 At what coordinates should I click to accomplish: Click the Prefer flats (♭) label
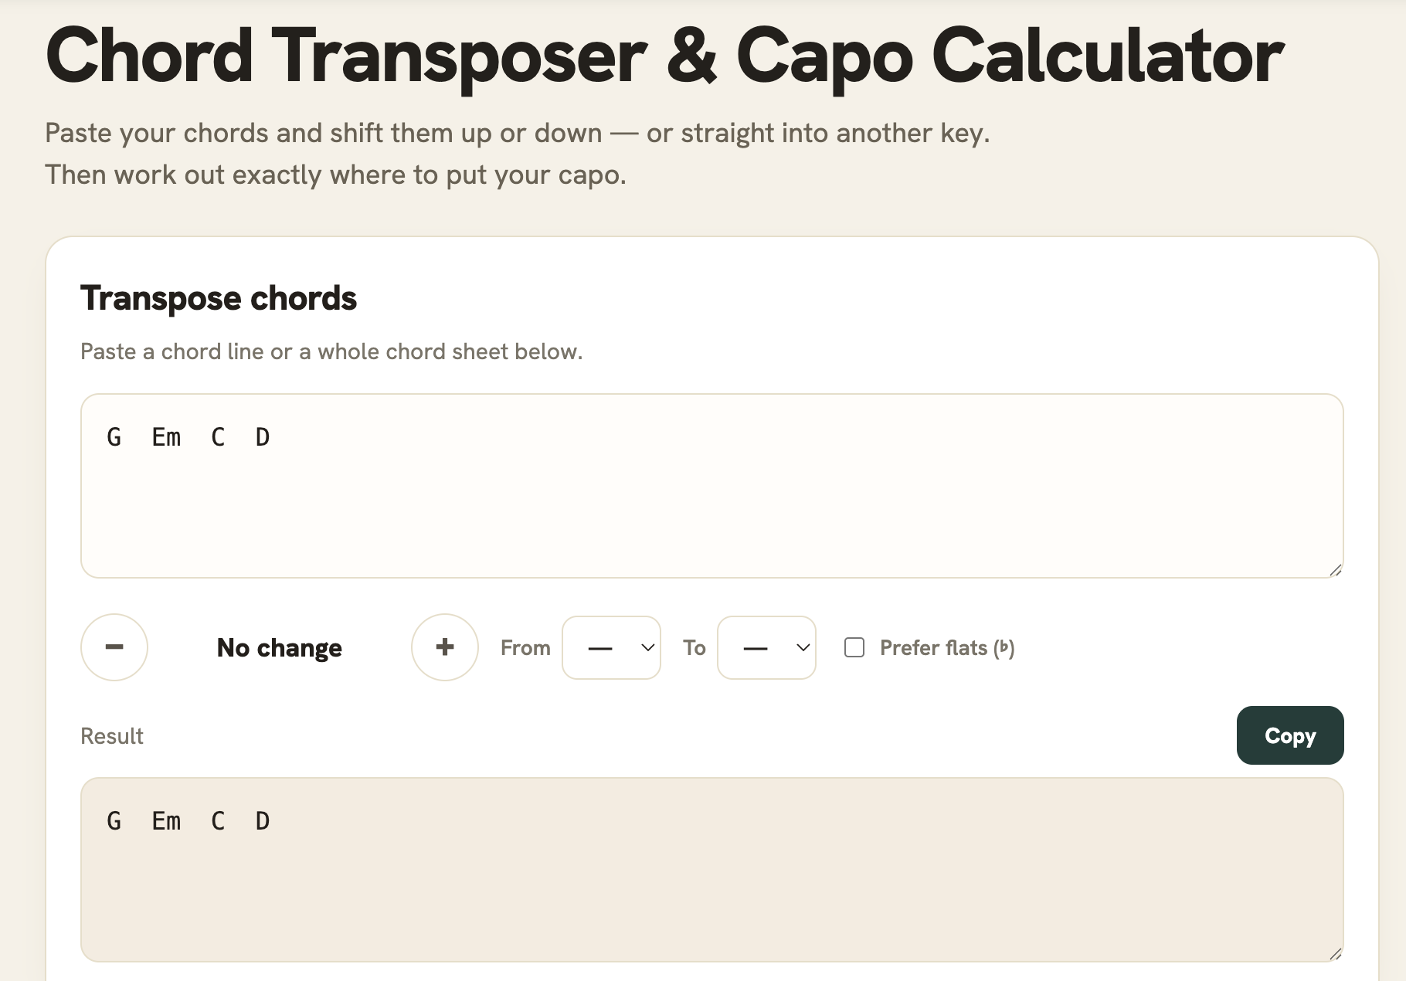[x=947, y=647]
